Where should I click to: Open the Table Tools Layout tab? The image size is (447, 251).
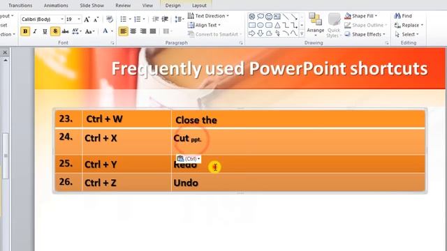pyautogui.click(x=199, y=6)
